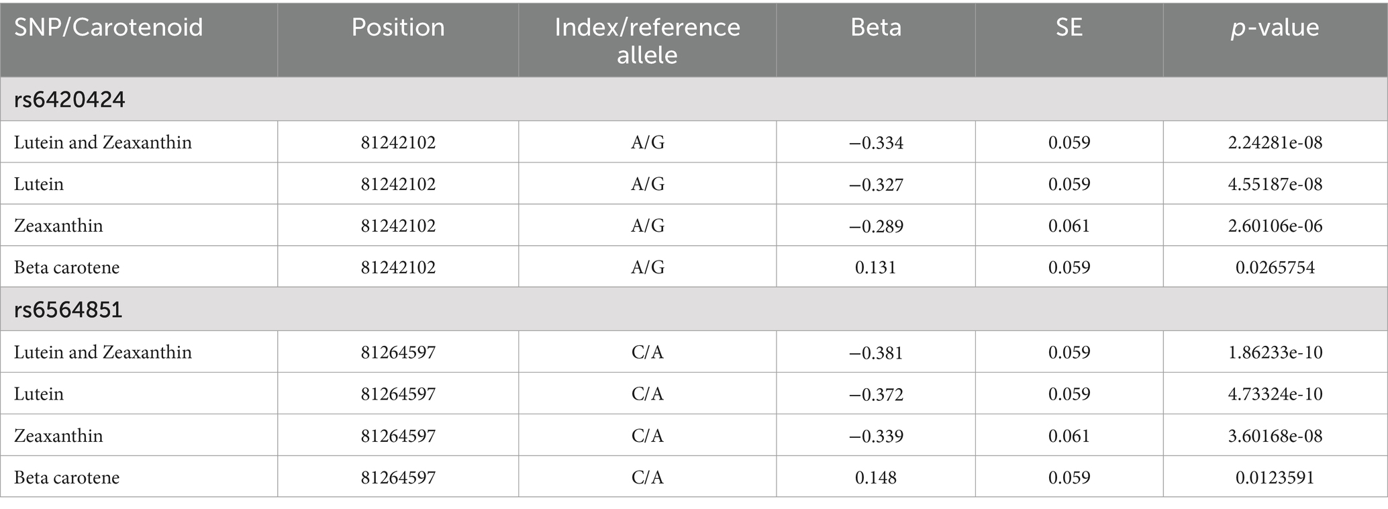Image resolution: width=1388 pixels, height=509 pixels.
Task: Select p-value cell 2.60106e-06
Action: click(x=1275, y=226)
